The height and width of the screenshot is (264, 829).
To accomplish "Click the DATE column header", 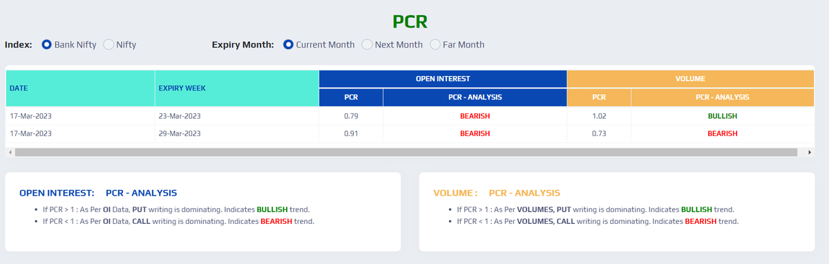I will tap(80, 88).
